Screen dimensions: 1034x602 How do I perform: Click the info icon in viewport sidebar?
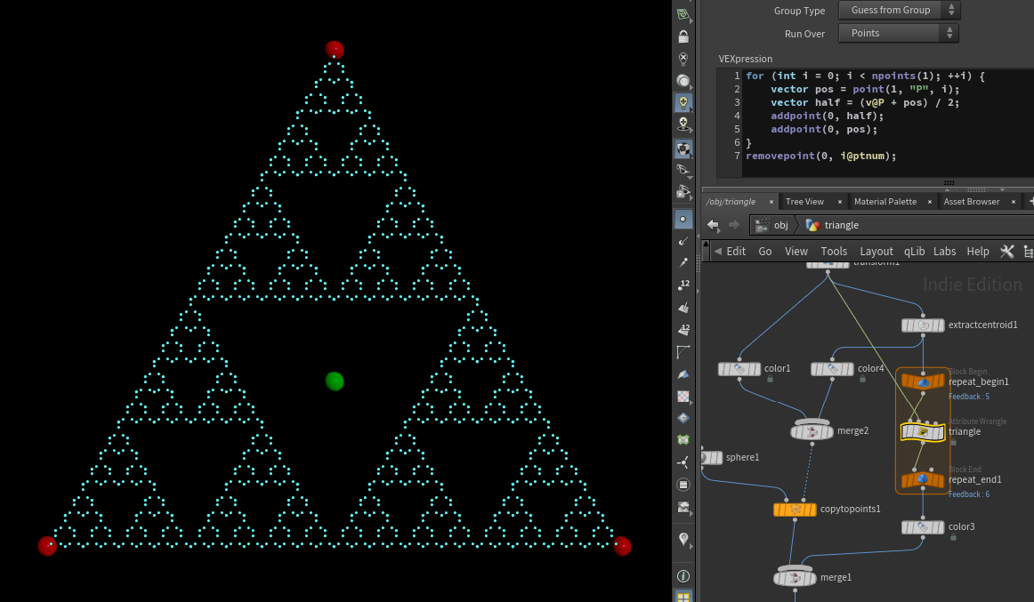pyautogui.click(x=683, y=576)
